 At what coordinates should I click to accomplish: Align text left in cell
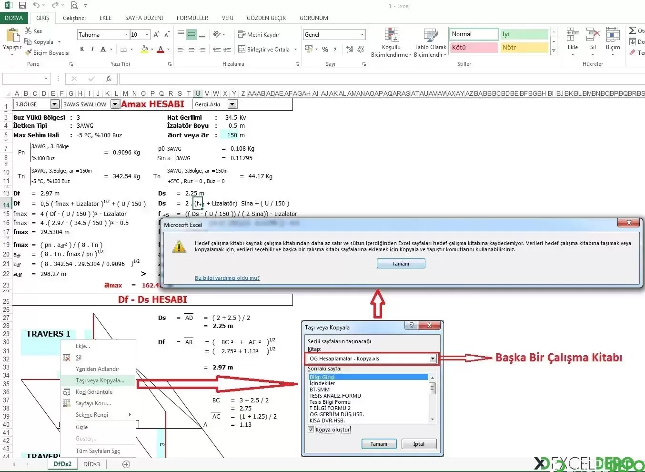[181, 49]
